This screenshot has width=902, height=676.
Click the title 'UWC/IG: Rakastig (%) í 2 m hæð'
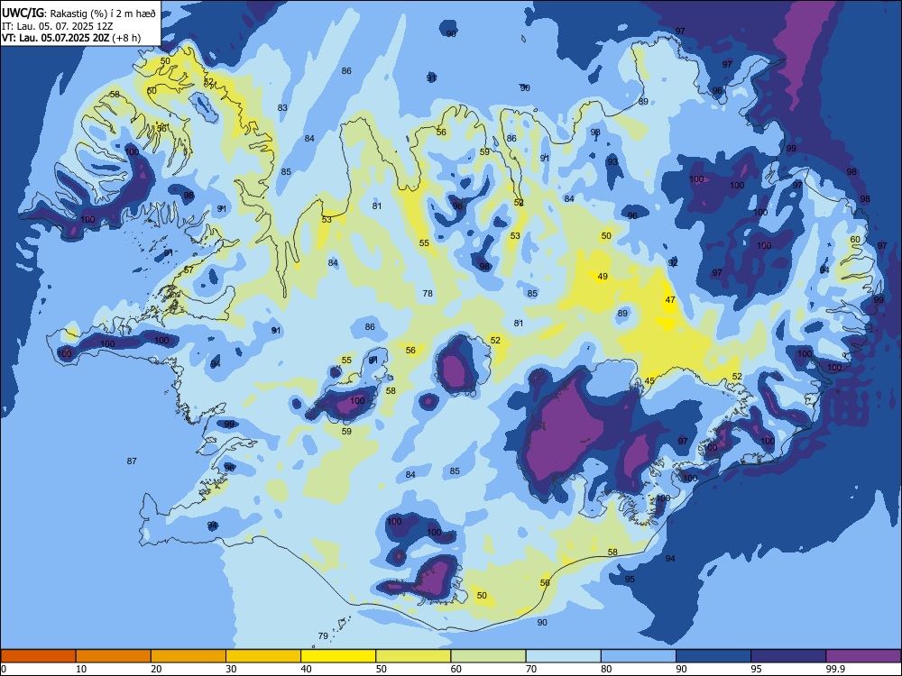pyautogui.click(x=78, y=14)
